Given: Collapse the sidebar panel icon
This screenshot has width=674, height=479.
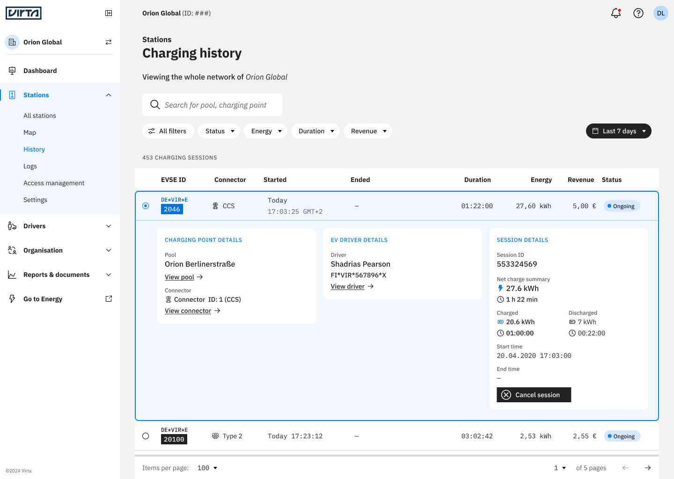Looking at the screenshot, I should coord(109,13).
